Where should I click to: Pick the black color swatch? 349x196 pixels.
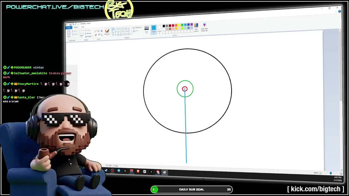pos(164,26)
